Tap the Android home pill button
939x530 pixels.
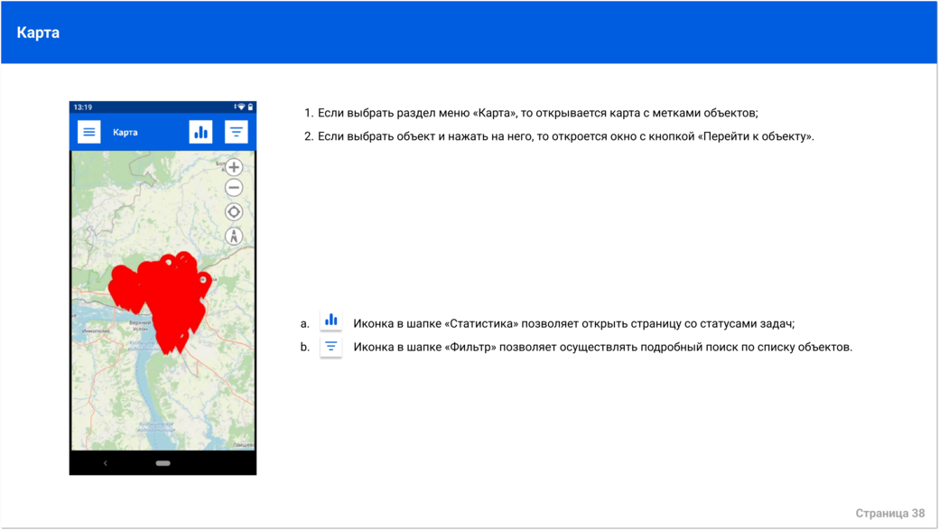tap(163, 463)
